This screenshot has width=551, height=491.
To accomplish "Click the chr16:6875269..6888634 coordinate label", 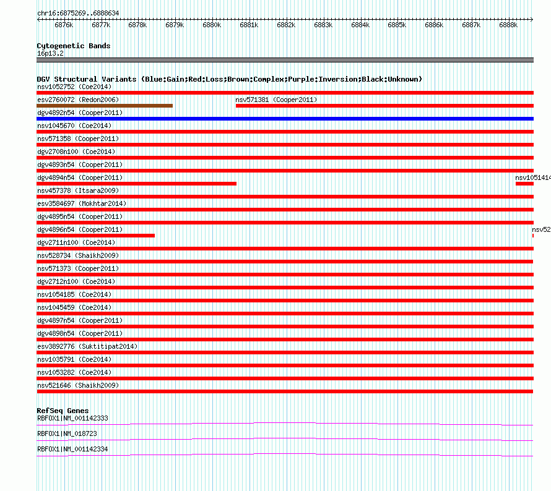I will [x=78, y=14].
